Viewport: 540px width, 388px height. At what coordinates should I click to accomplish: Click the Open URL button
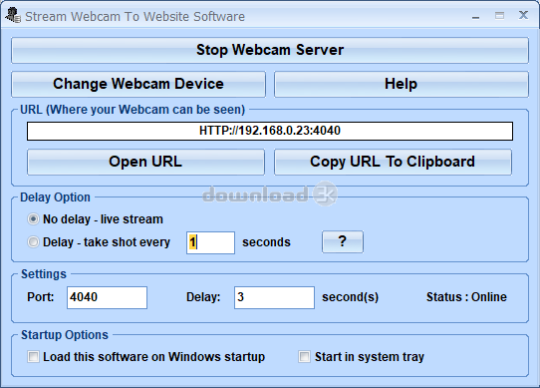(145, 163)
